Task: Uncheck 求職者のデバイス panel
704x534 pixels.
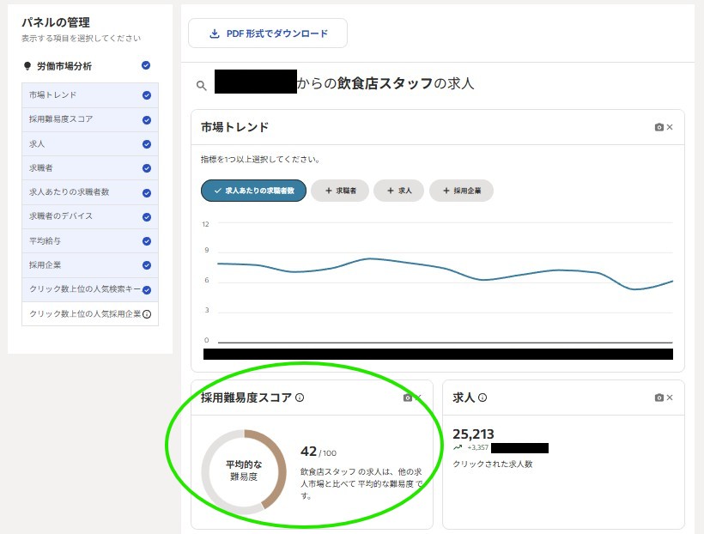Action: [146, 217]
